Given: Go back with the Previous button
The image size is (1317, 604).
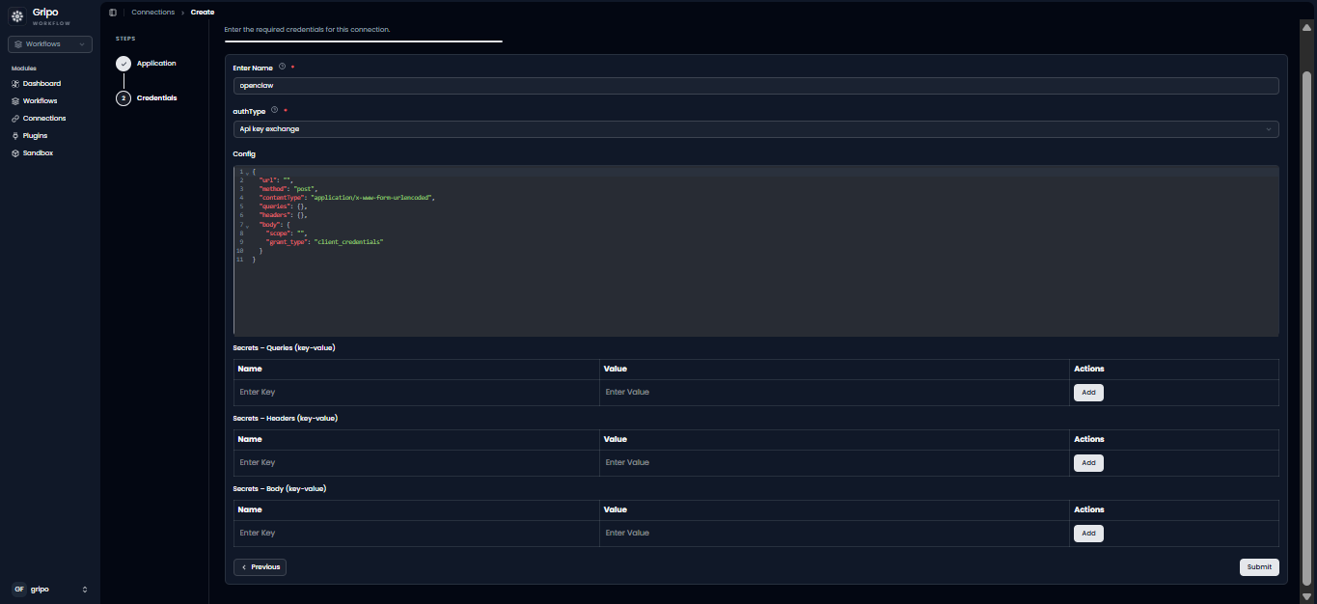Looking at the screenshot, I should 260,567.
